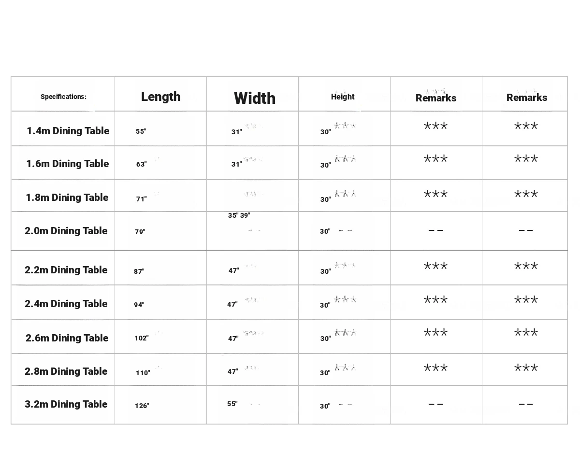Image resolution: width=580 pixels, height=453 pixels.
Task: Select the 2.0m Dining Table row label
Action: pos(66,231)
